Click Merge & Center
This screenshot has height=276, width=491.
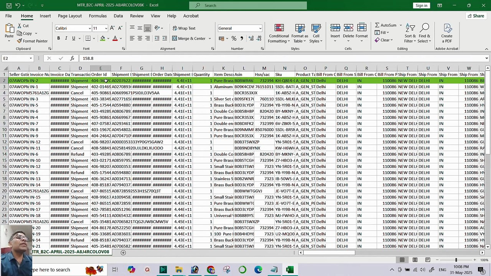coord(189,38)
